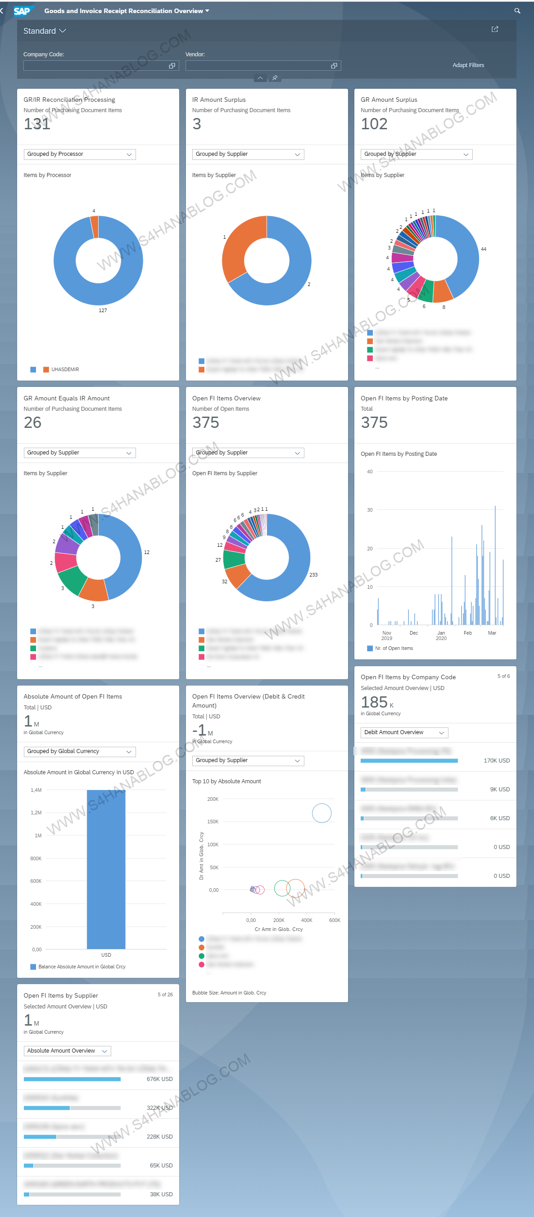This screenshot has height=1217, width=534.
Task: Open the 'Grouped by Processor' dropdown
Action: (79, 154)
